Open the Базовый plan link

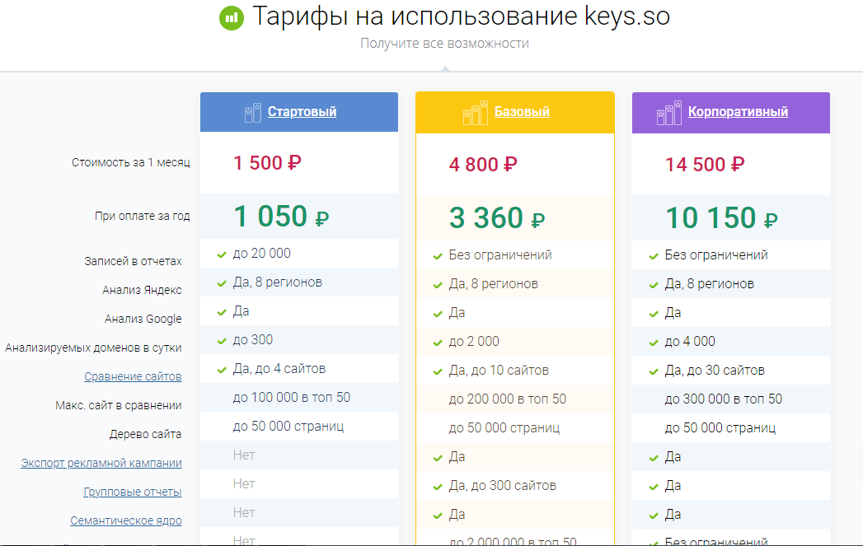point(522,112)
